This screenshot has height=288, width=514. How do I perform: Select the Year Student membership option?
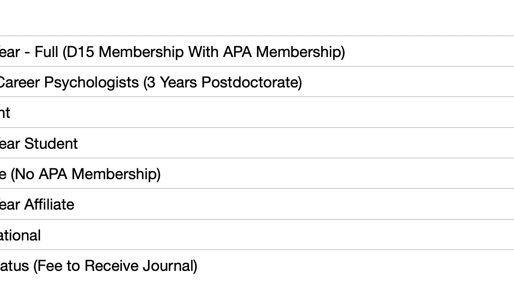[39, 144]
